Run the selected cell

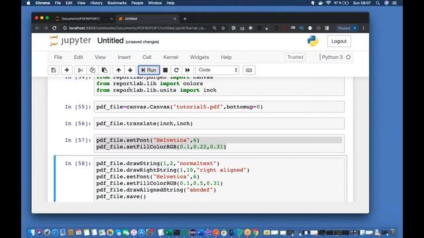(148, 70)
